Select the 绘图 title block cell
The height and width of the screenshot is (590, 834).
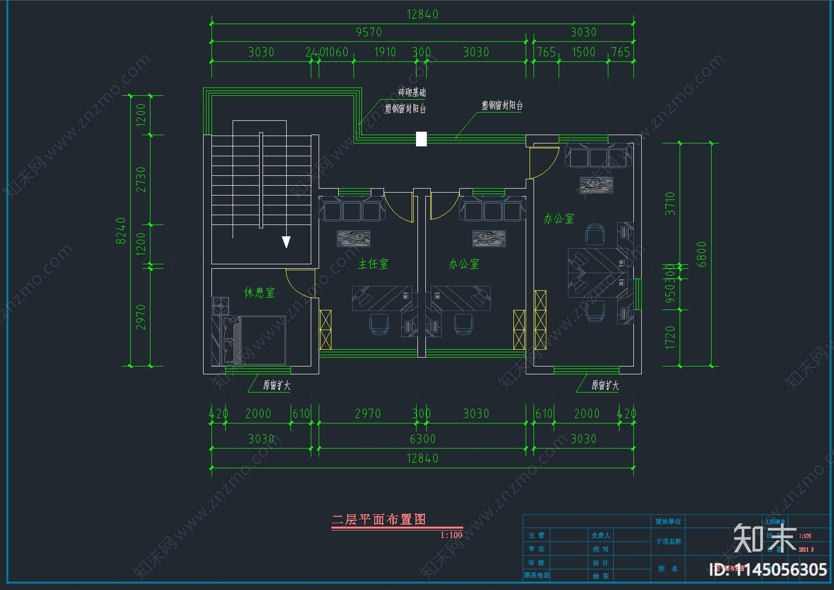[x=600, y=576]
